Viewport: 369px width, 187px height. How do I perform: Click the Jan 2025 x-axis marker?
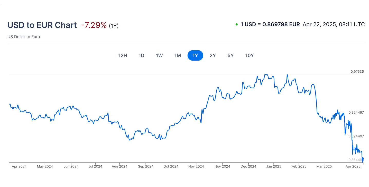pyautogui.click(x=274, y=166)
